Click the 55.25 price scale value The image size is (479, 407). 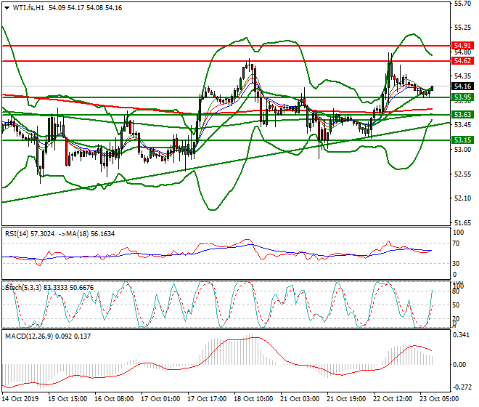point(462,28)
